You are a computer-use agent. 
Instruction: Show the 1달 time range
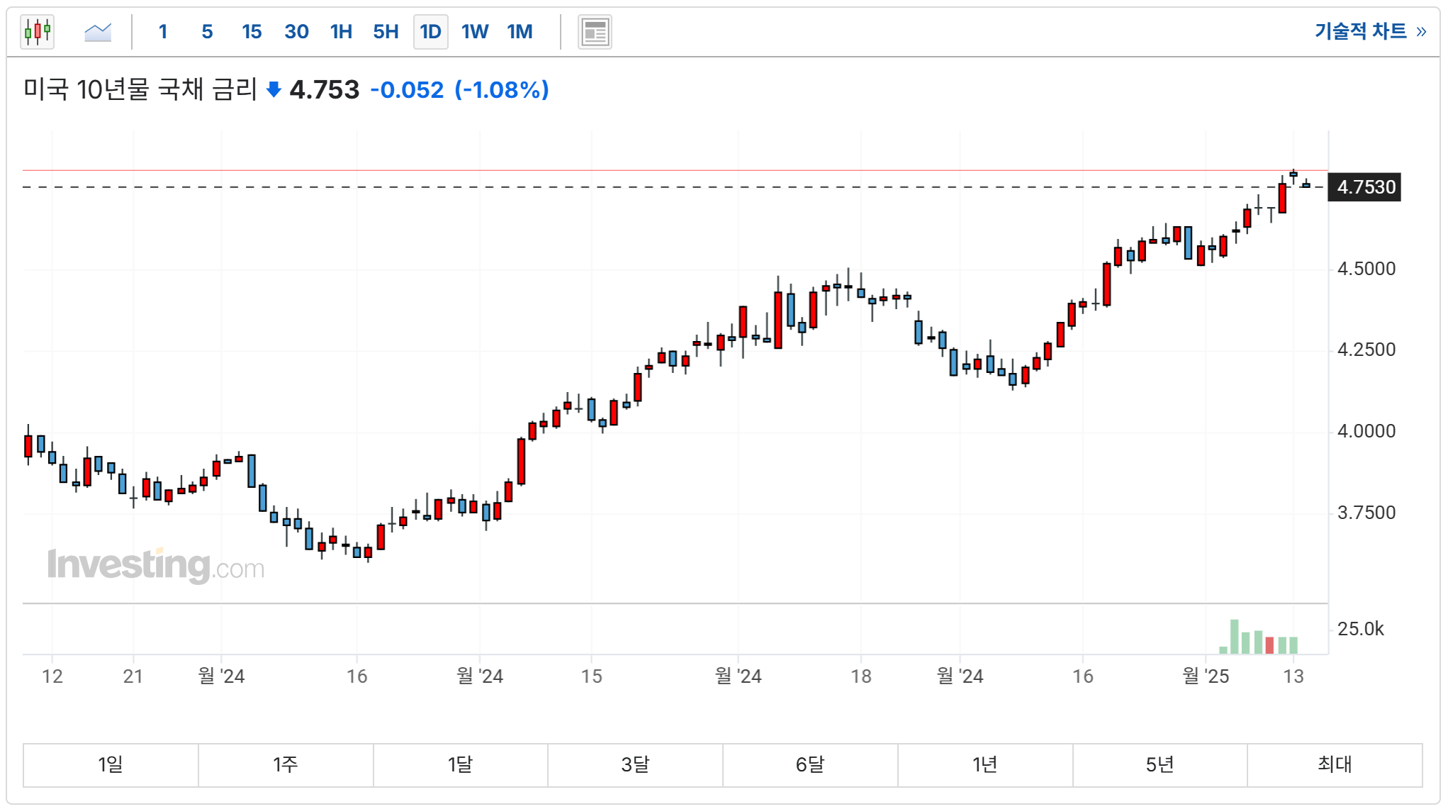[460, 764]
